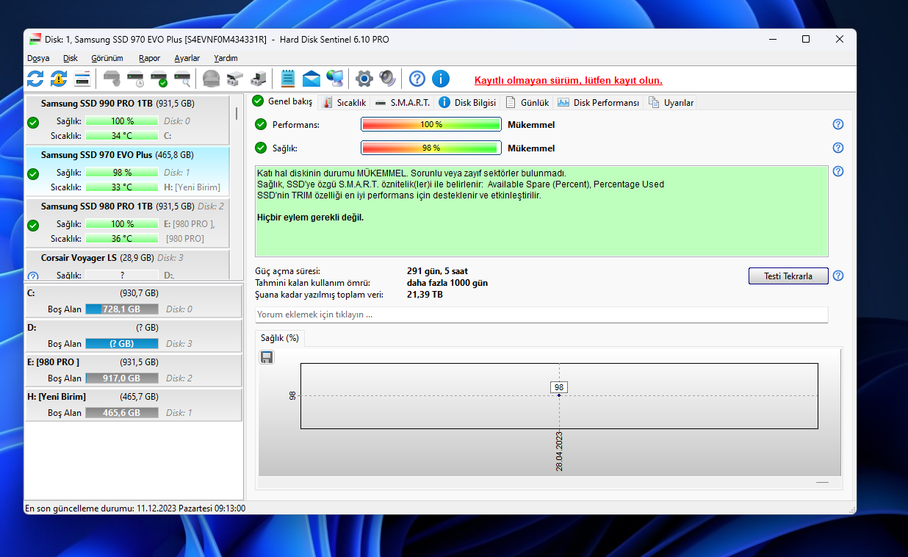Click the help icon beside the Performans bar
The height and width of the screenshot is (557, 908).
pos(838,125)
